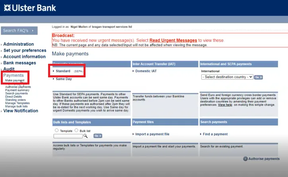Open Domestic IAT transfer
Image resolution: width=288 pixels, height=177 pixels.
click(x=146, y=71)
